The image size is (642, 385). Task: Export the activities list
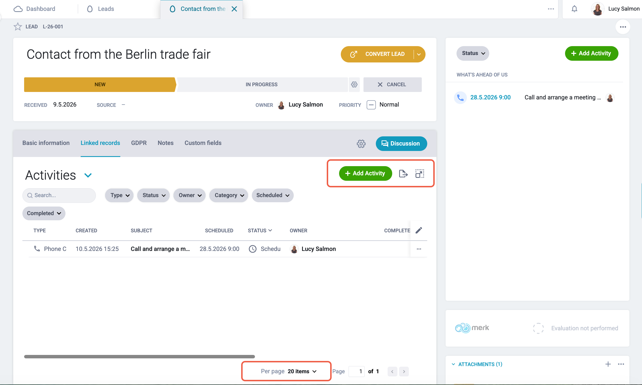[x=403, y=174]
